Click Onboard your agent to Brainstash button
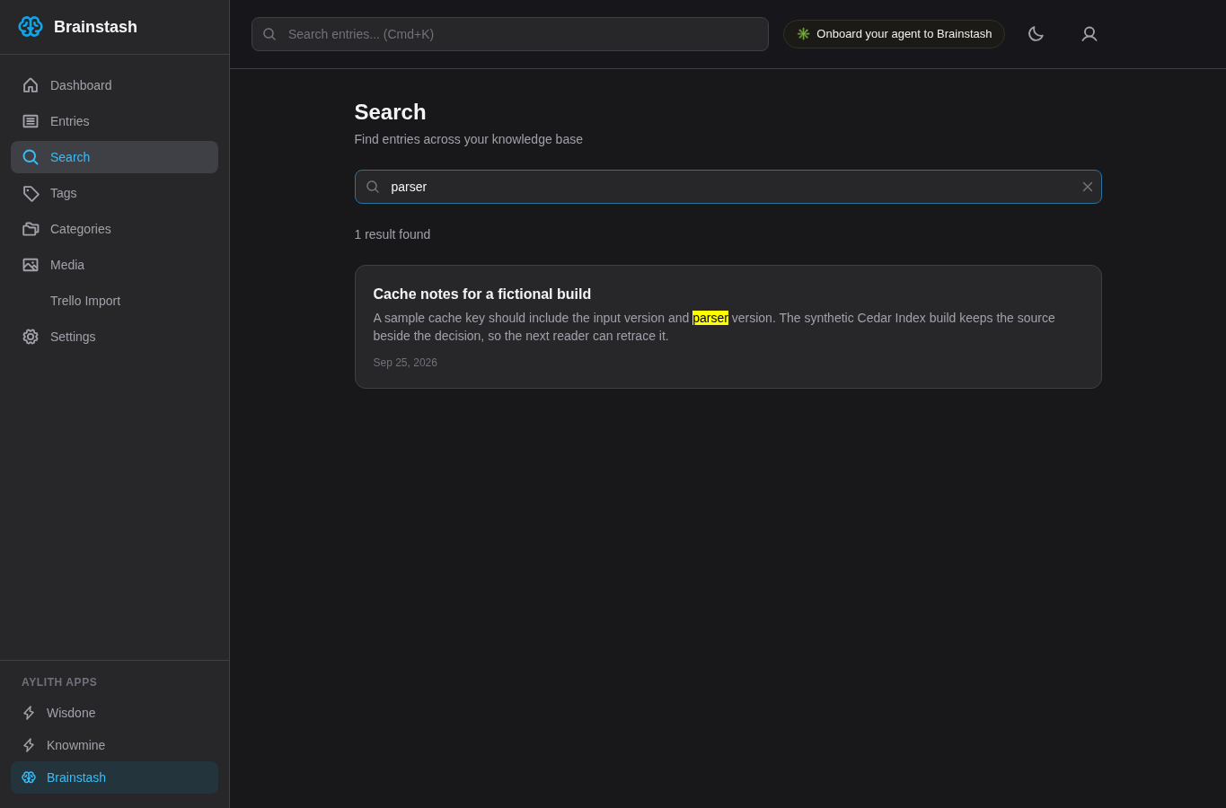 click(x=894, y=34)
